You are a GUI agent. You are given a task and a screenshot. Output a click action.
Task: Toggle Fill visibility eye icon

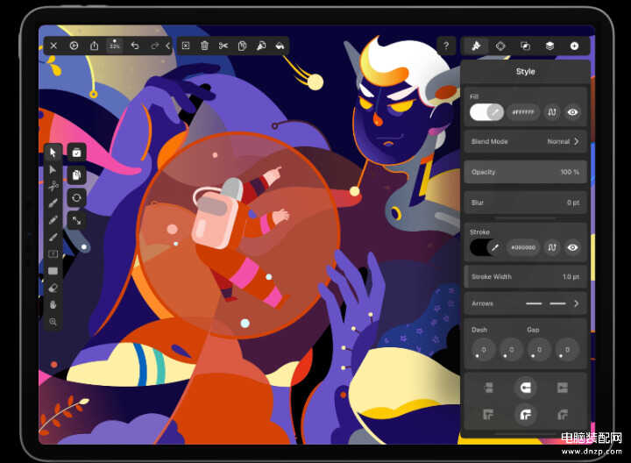pyautogui.click(x=572, y=112)
